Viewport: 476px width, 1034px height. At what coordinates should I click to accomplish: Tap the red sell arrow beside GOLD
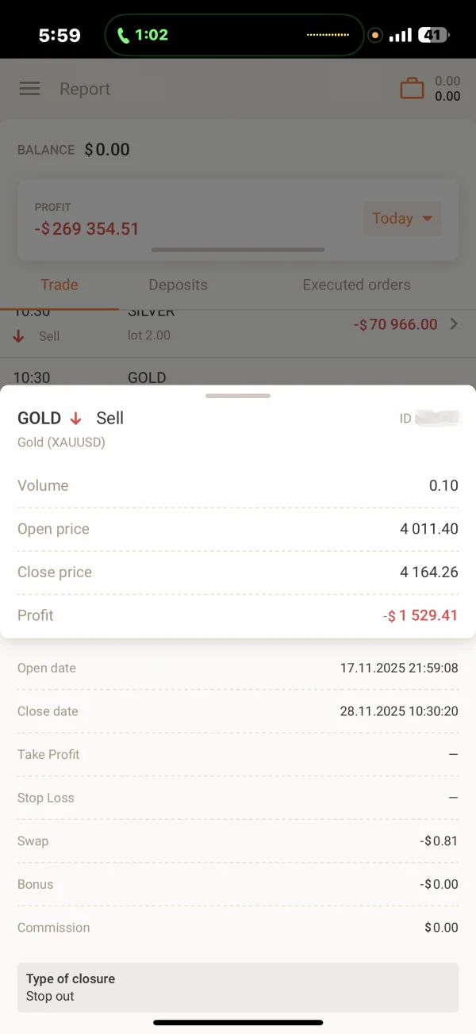(76, 419)
